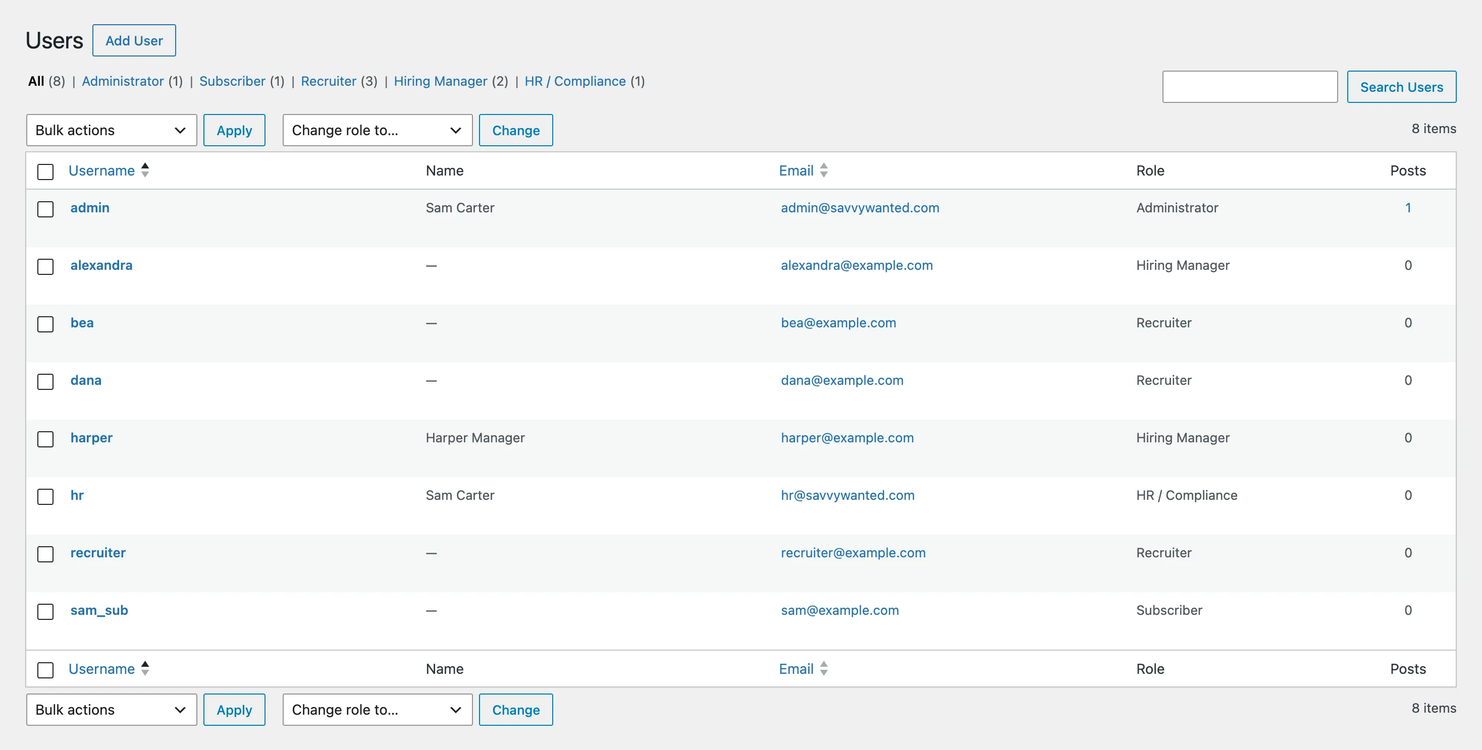The image size is (1482, 750).
Task: Open admin's post count link 1
Action: click(1408, 208)
